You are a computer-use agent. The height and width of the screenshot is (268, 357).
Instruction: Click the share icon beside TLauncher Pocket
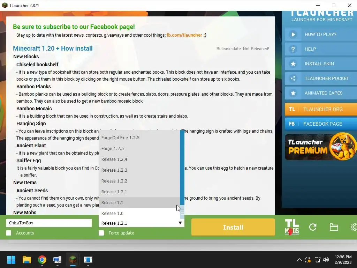coord(293,79)
